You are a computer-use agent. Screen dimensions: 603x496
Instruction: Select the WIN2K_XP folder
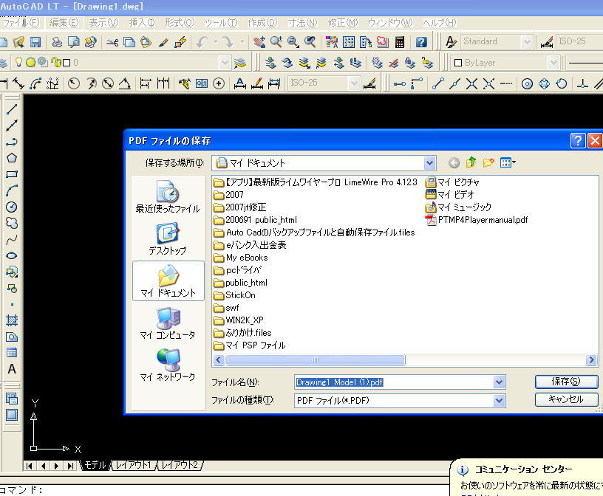[239, 320]
